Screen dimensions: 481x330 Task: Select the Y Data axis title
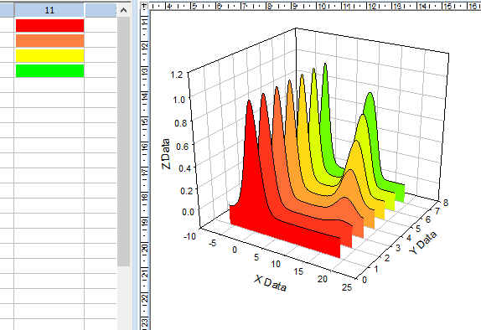[423, 243]
